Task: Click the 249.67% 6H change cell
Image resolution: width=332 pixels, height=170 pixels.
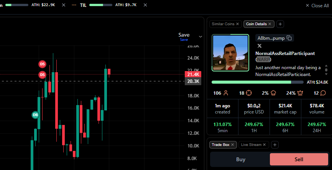Action: click(285, 127)
